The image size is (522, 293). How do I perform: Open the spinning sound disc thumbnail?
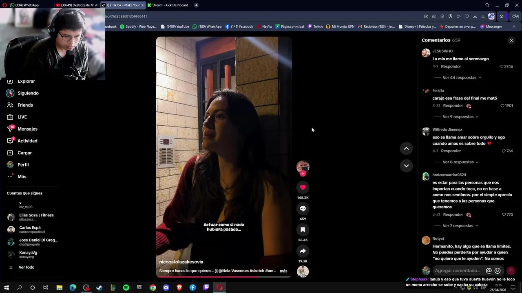click(303, 271)
